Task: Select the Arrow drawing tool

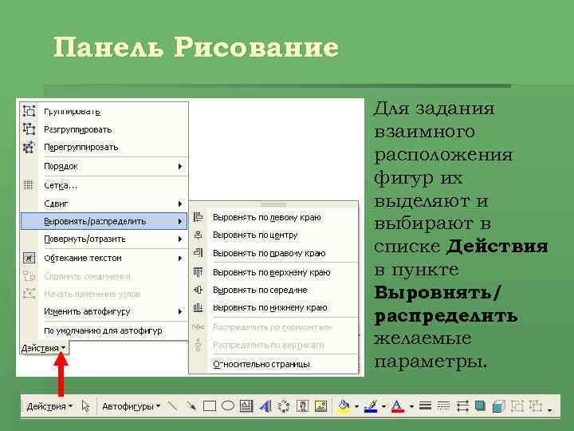Action: click(x=191, y=406)
